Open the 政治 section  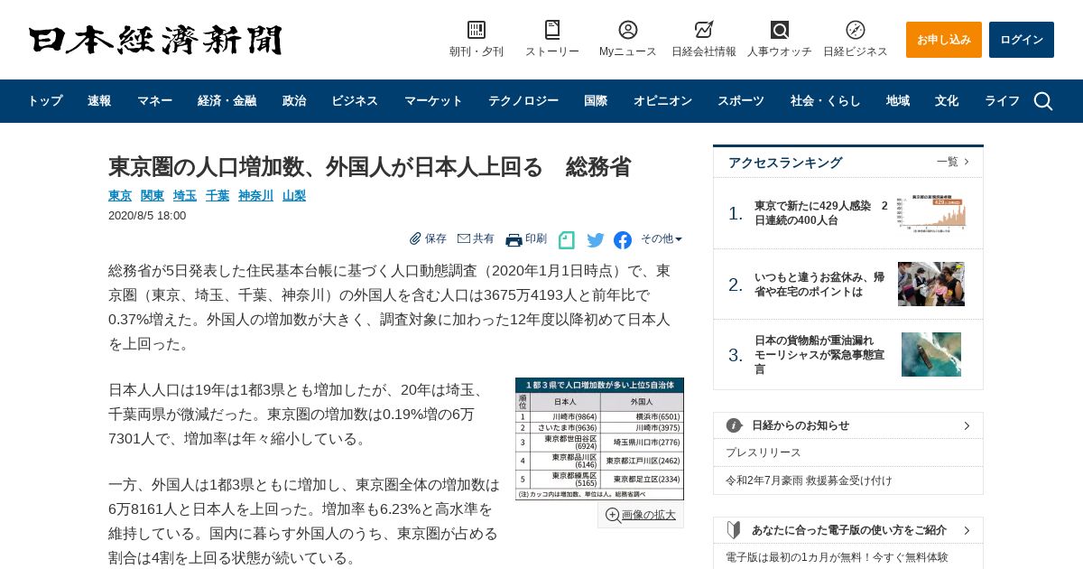coord(294,101)
